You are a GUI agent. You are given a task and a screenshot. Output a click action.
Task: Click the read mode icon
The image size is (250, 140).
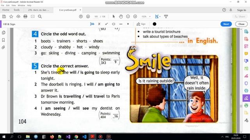pos(166,16)
